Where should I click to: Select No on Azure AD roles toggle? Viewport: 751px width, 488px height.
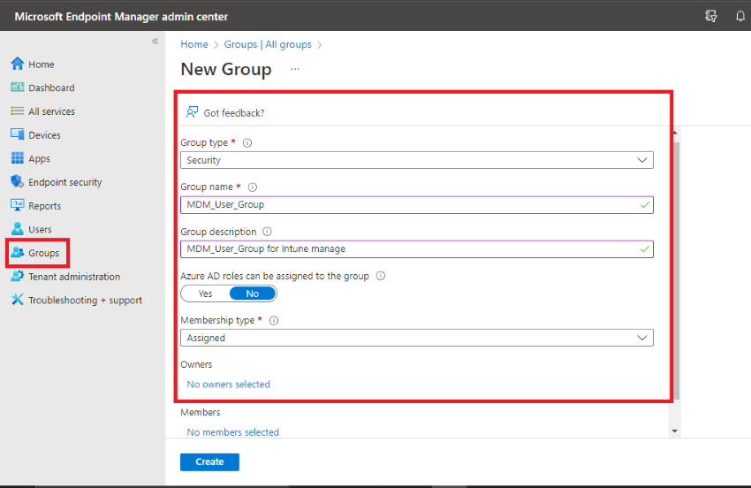pos(253,294)
